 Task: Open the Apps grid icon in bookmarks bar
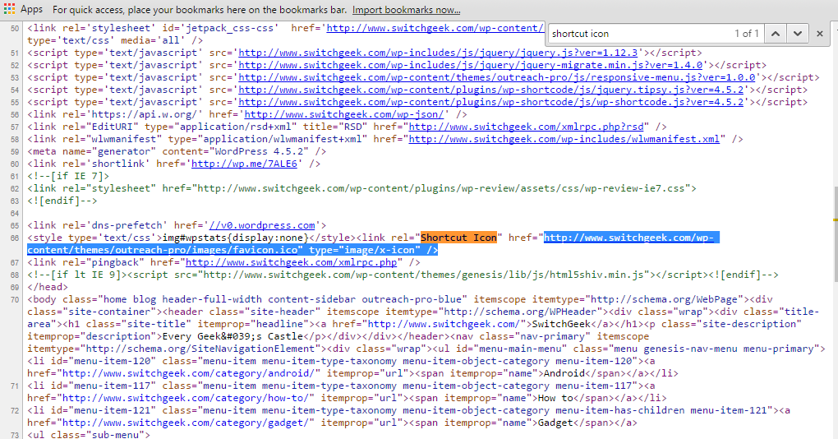10,9
